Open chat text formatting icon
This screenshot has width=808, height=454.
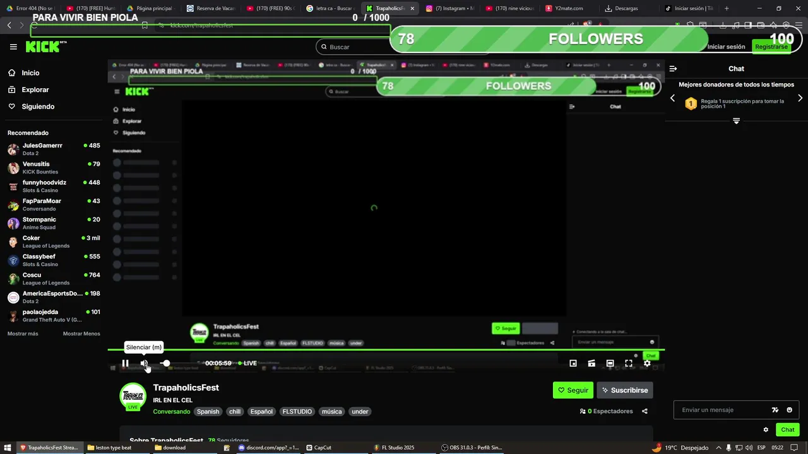click(775, 410)
